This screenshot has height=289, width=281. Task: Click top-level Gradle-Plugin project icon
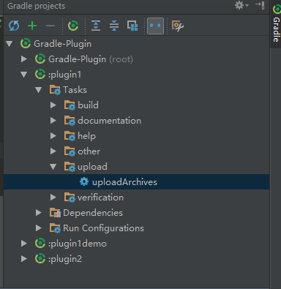[26, 43]
